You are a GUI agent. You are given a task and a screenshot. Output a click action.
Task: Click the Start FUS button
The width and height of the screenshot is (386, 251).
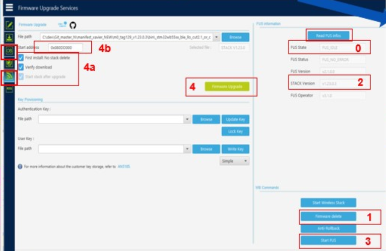329,240
